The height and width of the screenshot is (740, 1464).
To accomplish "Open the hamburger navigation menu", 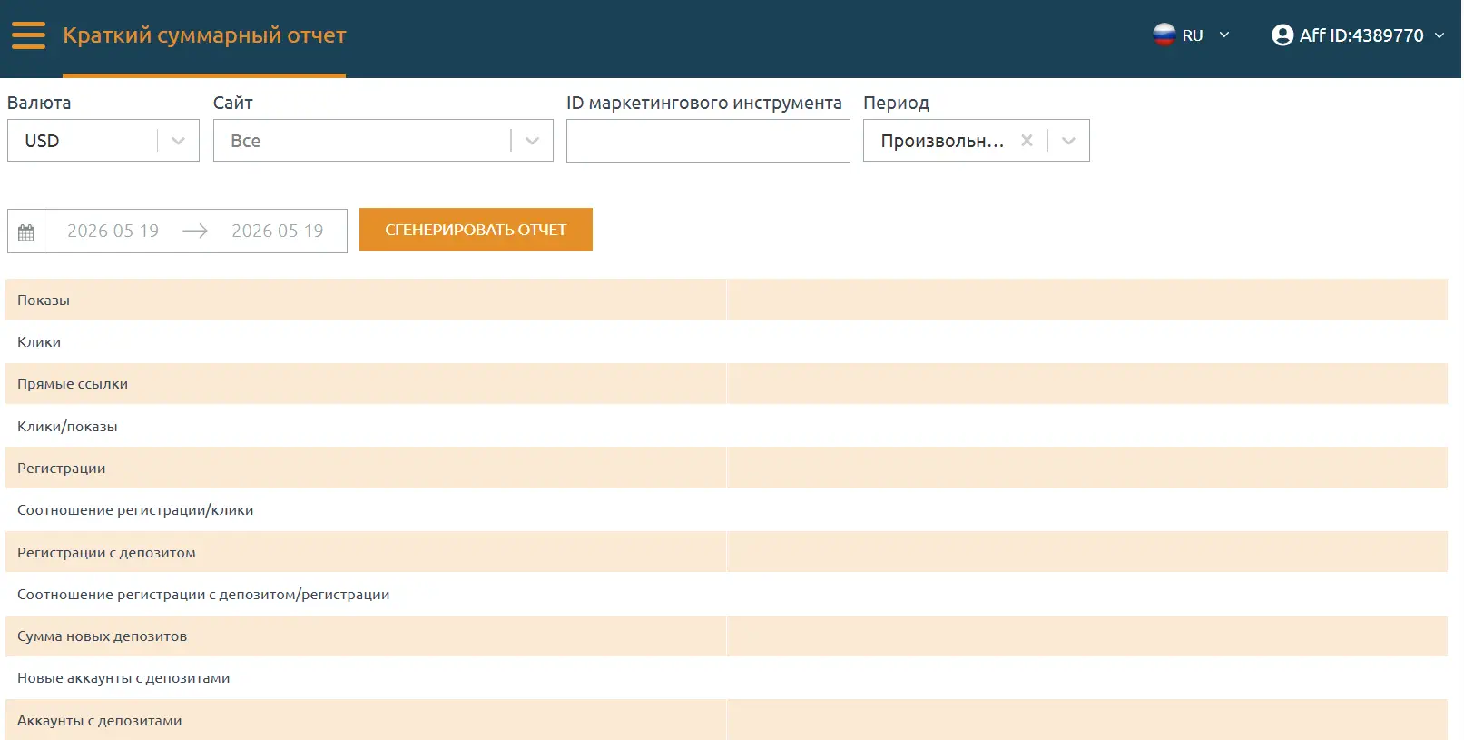I will pos(28,35).
